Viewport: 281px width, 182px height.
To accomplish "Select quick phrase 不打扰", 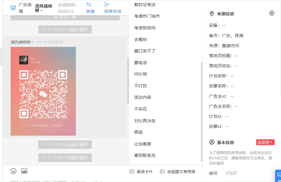I will tap(141, 86).
